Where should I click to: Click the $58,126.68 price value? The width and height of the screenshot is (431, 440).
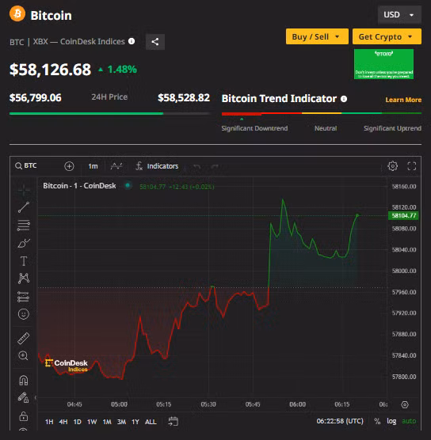point(50,70)
